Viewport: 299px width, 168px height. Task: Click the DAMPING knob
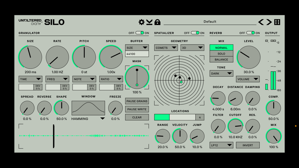click(x=252, y=98)
